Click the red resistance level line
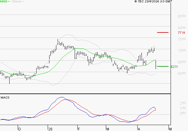The image size is (188, 131). tap(163, 32)
